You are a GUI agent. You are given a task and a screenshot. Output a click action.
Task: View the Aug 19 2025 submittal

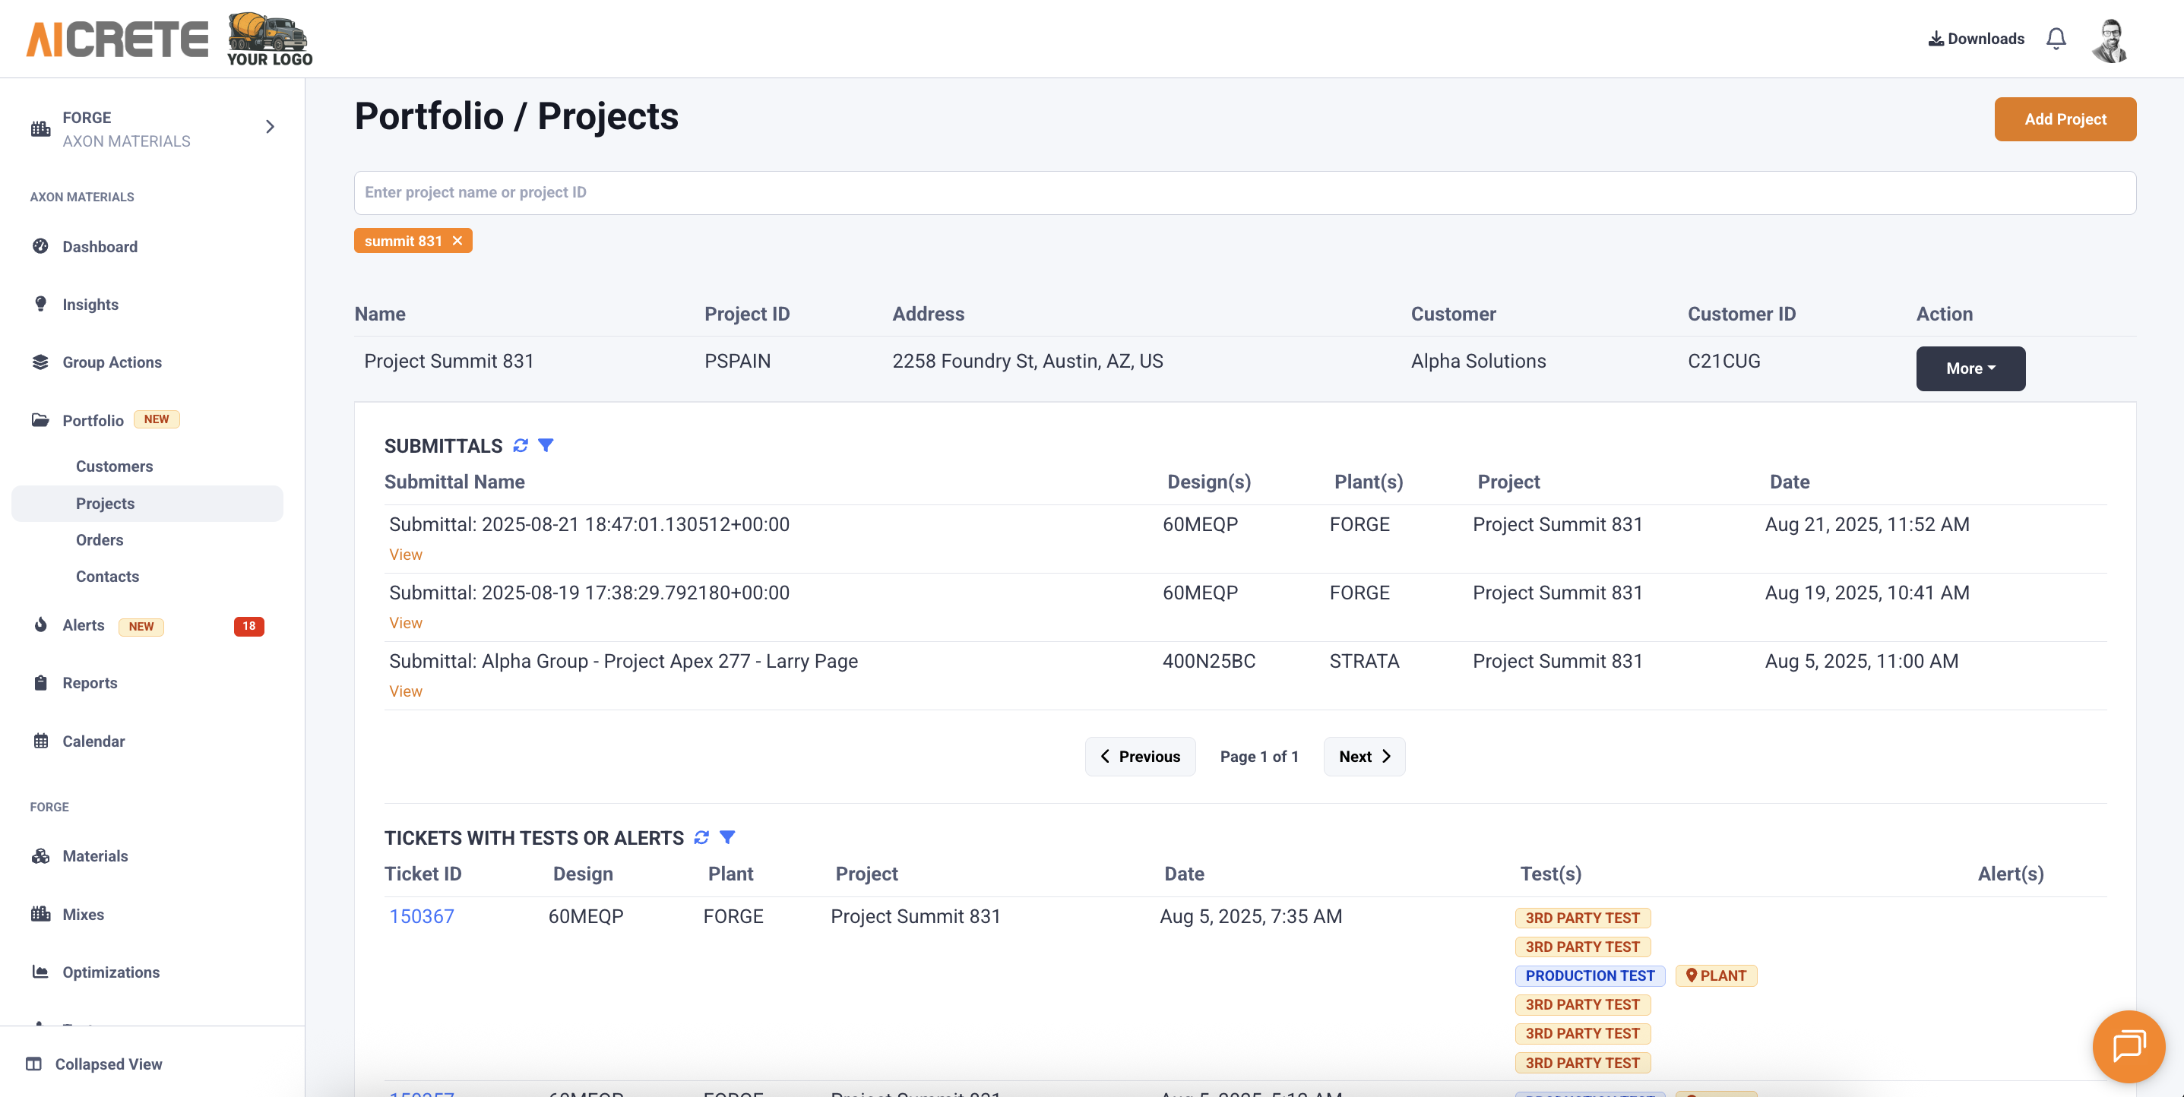coord(405,623)
